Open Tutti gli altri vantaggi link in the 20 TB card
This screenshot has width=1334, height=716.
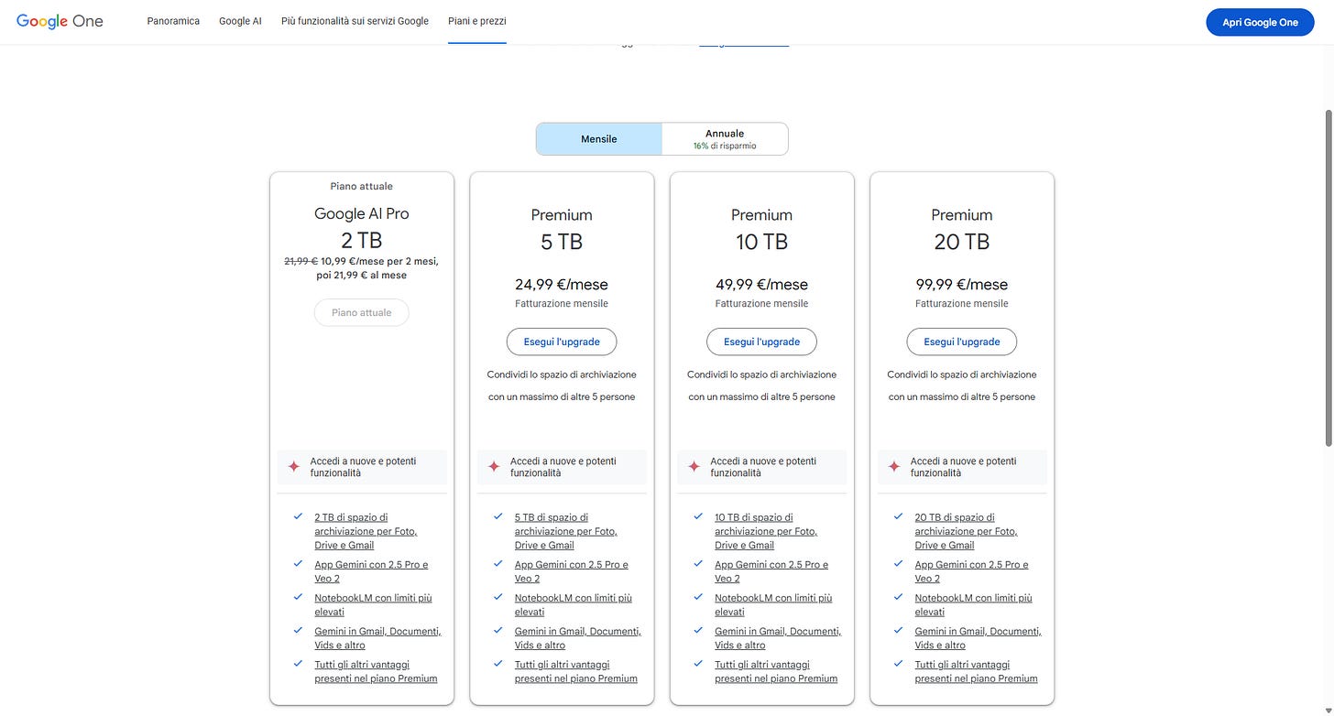(x=976, y=671)
